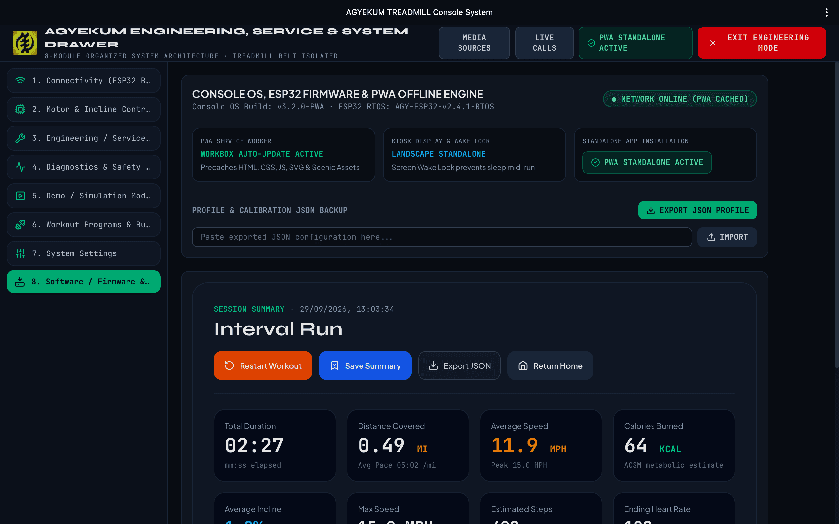Click the download icon in Export JSON button
Image resolution: width=839 pixels, height=524 pixels.
click(x=433, y=365)
